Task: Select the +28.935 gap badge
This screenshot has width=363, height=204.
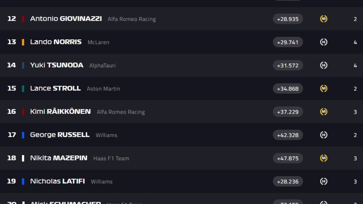Action: click(288, 19)
